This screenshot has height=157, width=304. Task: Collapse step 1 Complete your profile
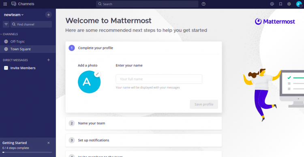click(x=143, y=48)
